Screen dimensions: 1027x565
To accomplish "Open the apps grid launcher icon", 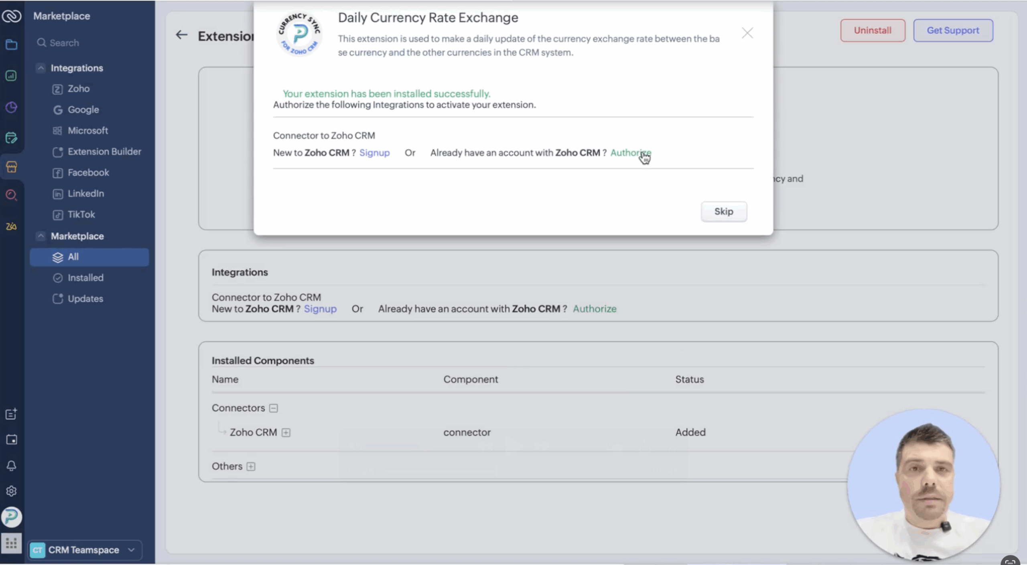I will pos(11,543).
